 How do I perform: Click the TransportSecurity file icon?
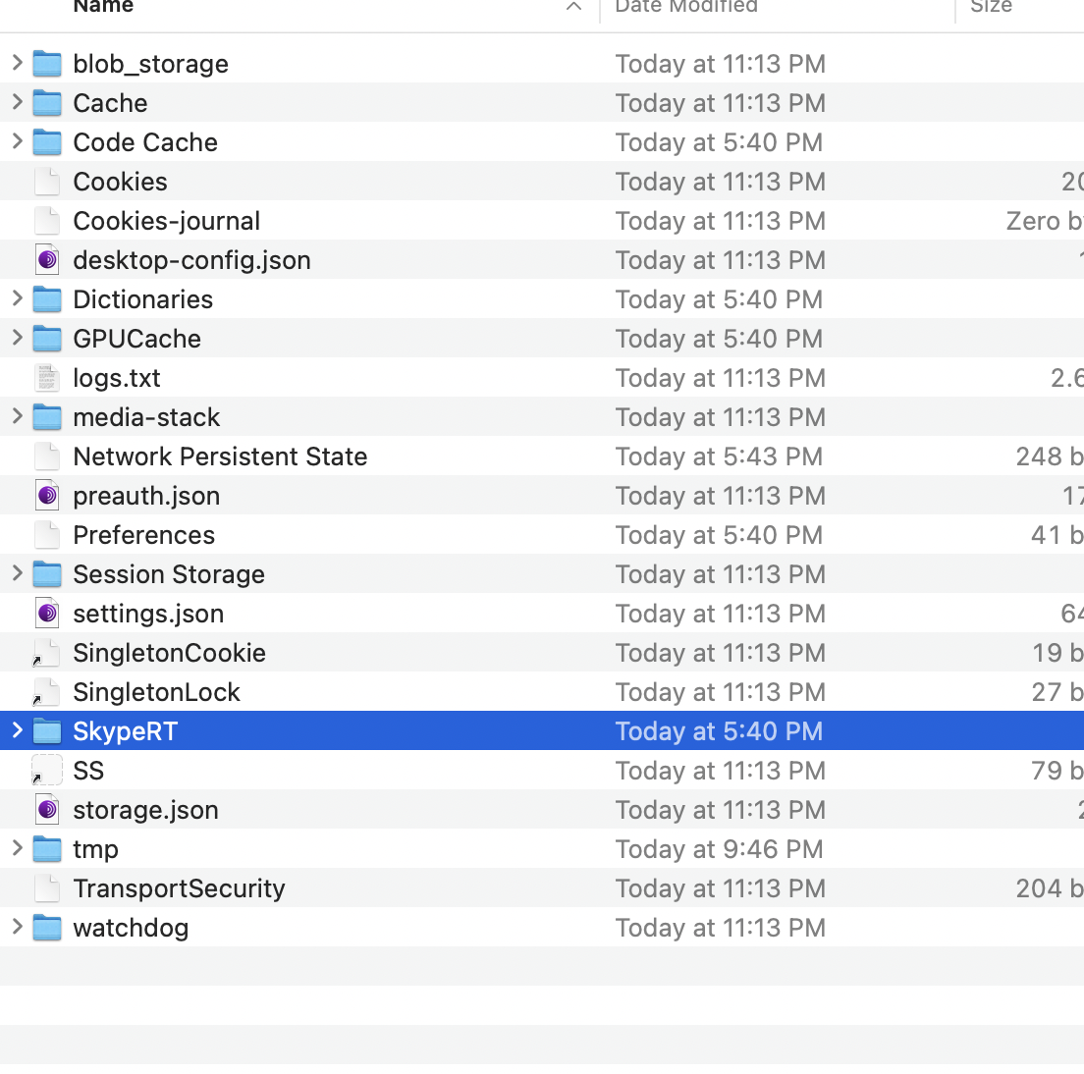tap(47, 888)
